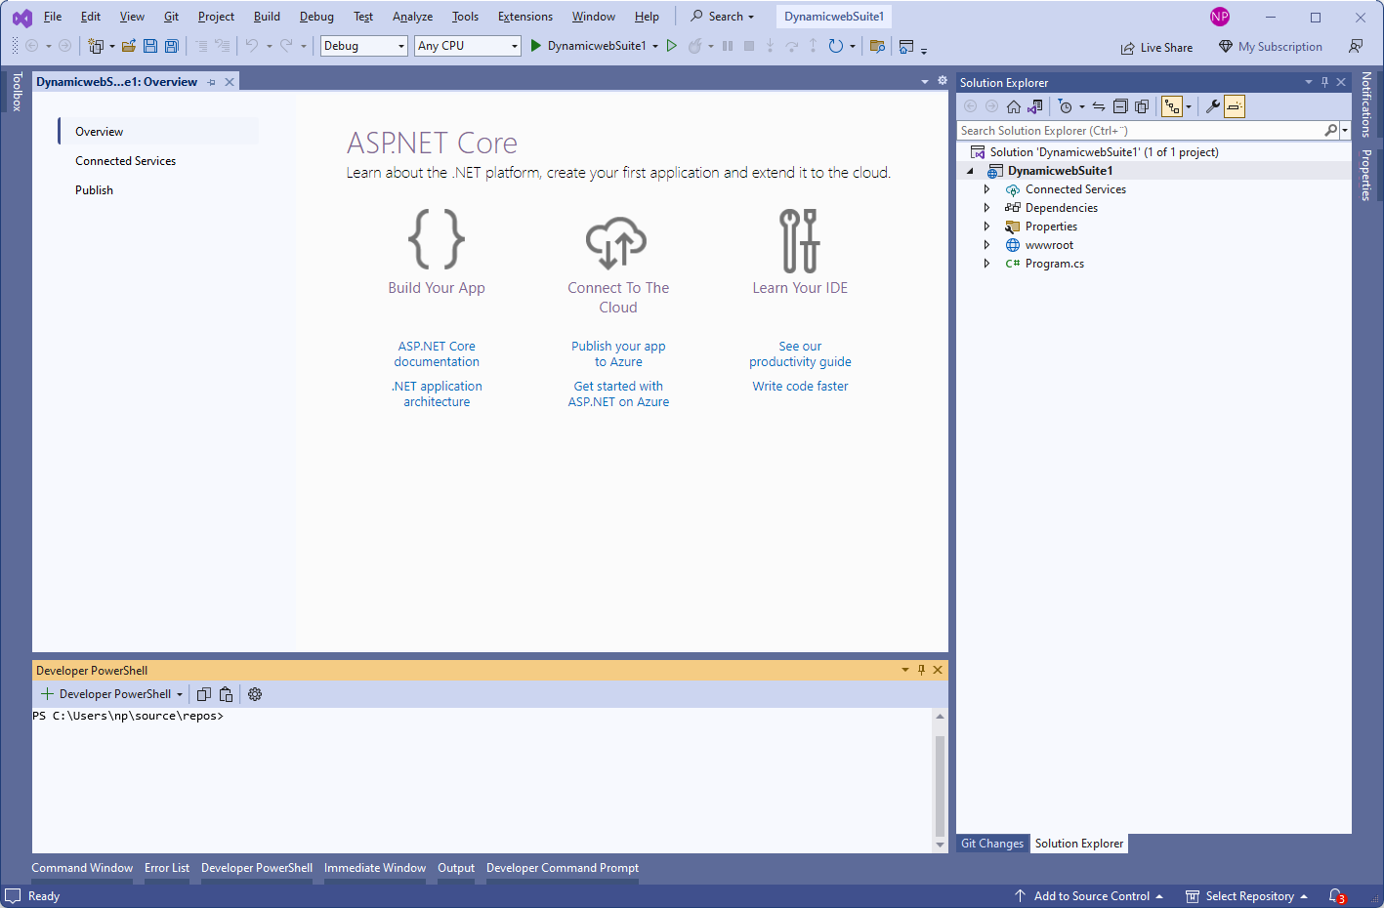
Task: Expand the wwwroot folder node
Action: click(x=986, y=245)
